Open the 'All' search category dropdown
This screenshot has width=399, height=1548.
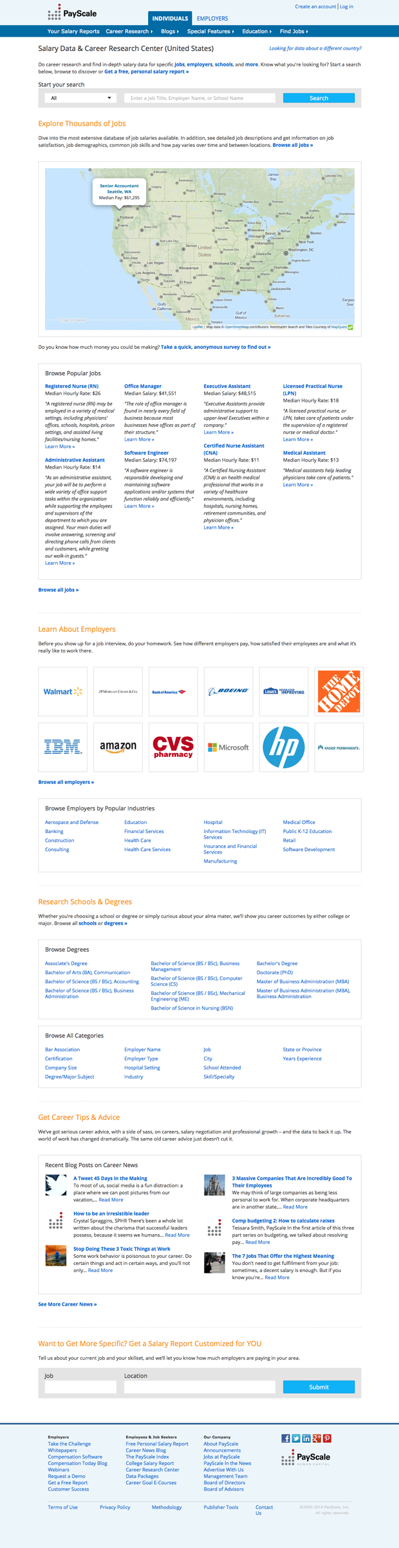tap(80, 98)
